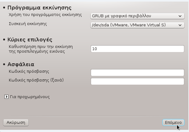Screen dimensions: 189x132
Task: Click the 'Για προχωρημένους' label text
Action: tap(30, 97)
